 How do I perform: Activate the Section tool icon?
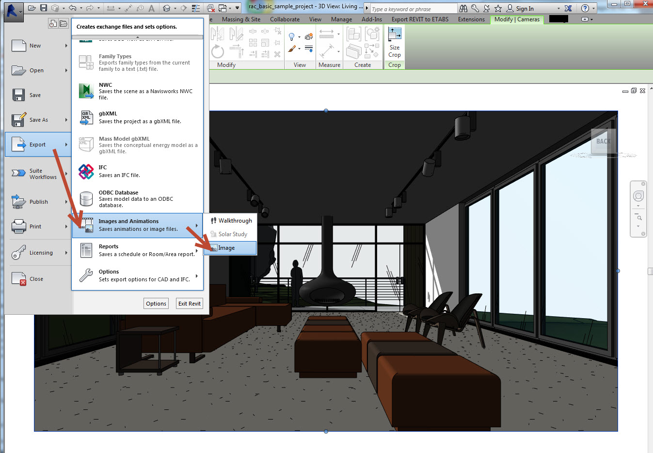(184, 8)
